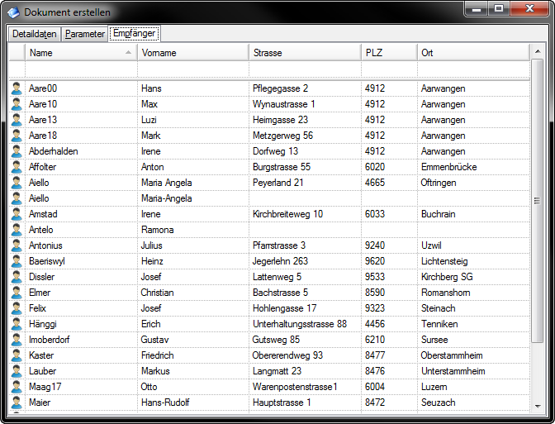Image resolution: width=555 pixels, height=424 pixels.
Task: Click the Dokument erstellen window icon
Action: [x=13, y=12]
